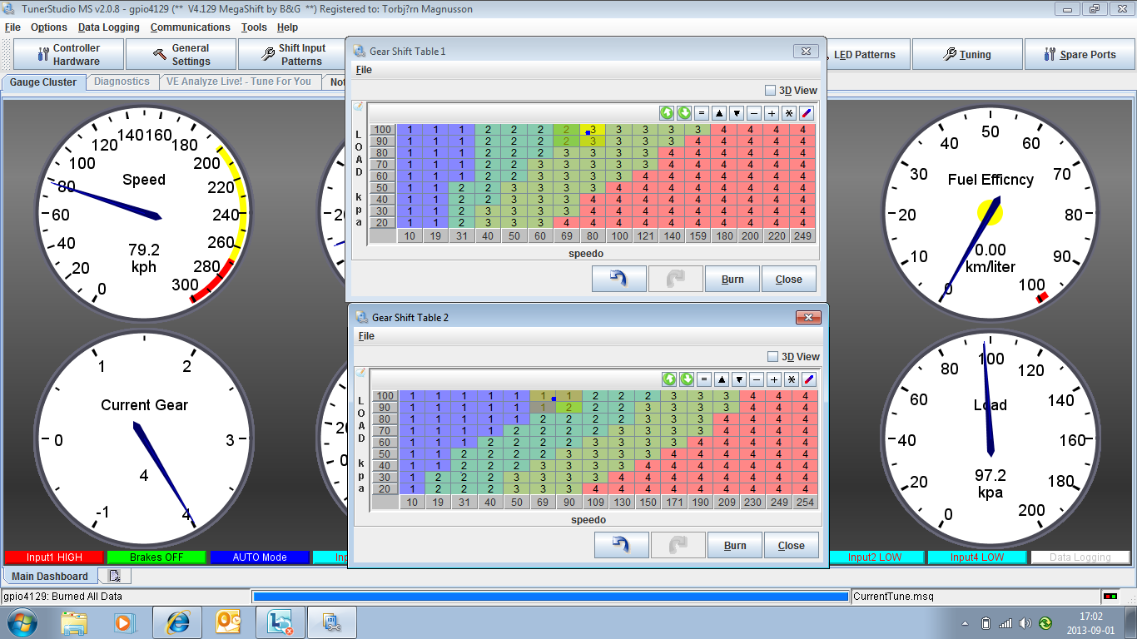
Task: Open the Help menu
Action: click(x=287, y=27)
